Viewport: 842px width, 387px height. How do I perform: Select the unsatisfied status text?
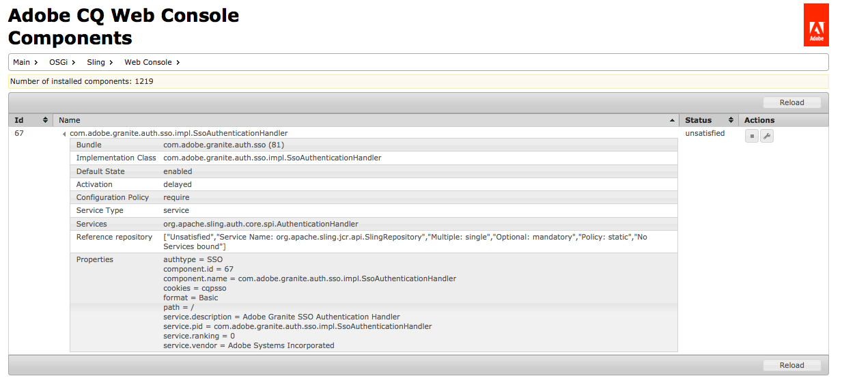(x=705, y=133)
